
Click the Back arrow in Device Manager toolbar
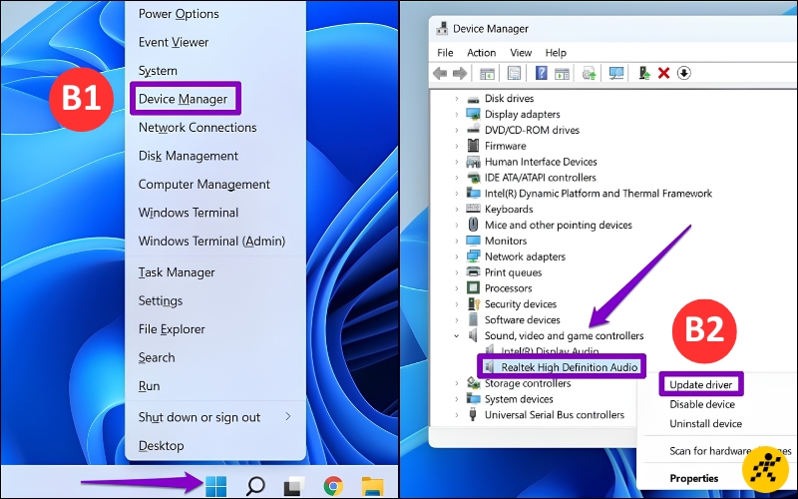[440, 73]
